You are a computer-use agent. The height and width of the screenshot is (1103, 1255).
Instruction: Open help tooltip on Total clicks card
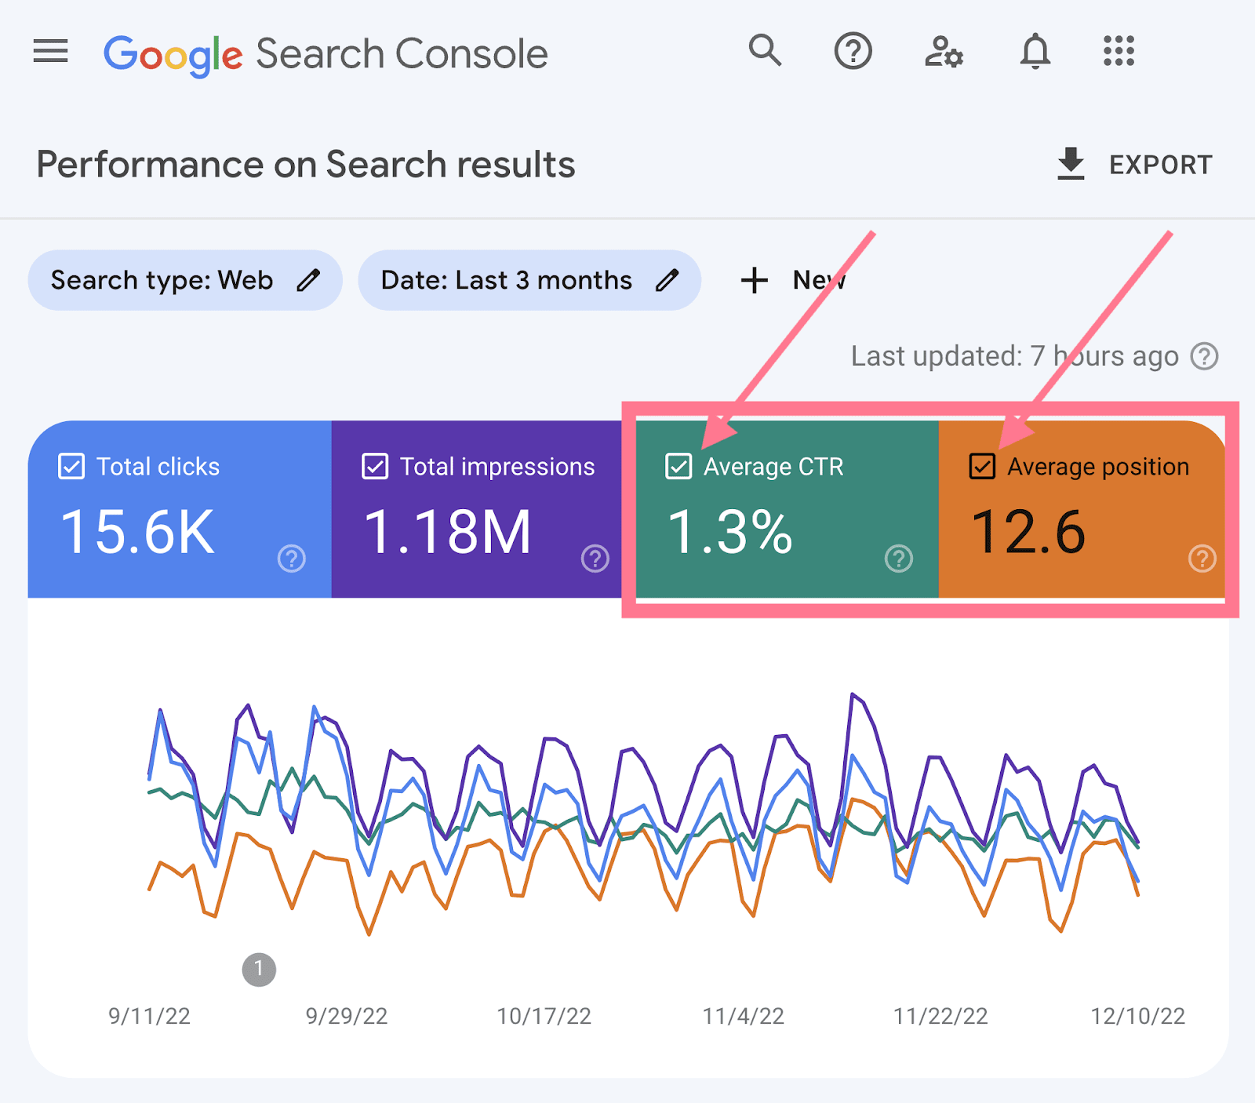[x=291, y=559]
